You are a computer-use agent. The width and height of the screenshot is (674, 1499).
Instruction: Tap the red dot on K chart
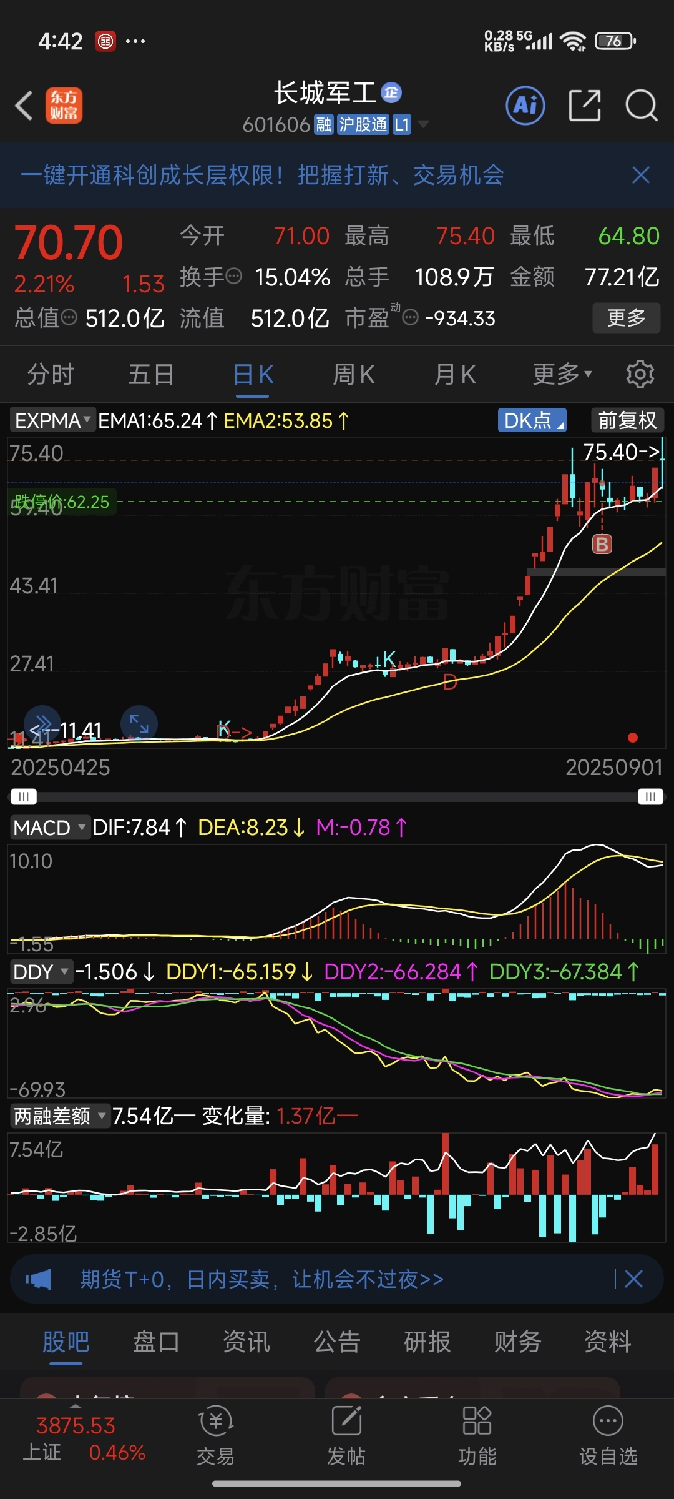click(x=633, y=738)
